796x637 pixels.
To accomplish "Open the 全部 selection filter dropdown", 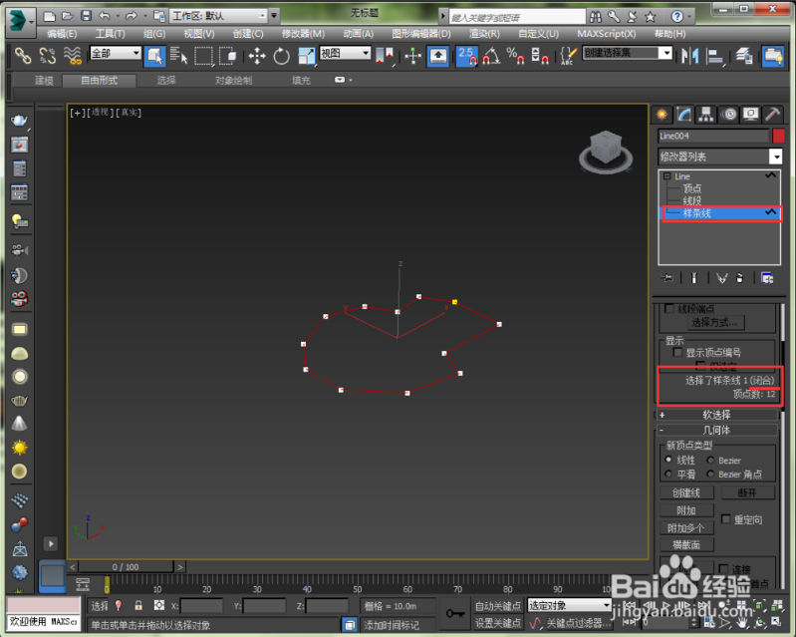I will click(116, 53).
